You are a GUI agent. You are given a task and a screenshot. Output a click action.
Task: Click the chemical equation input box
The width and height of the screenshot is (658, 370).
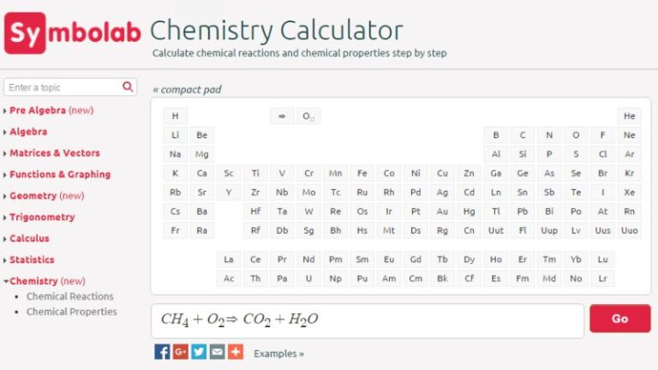point(367,319)
